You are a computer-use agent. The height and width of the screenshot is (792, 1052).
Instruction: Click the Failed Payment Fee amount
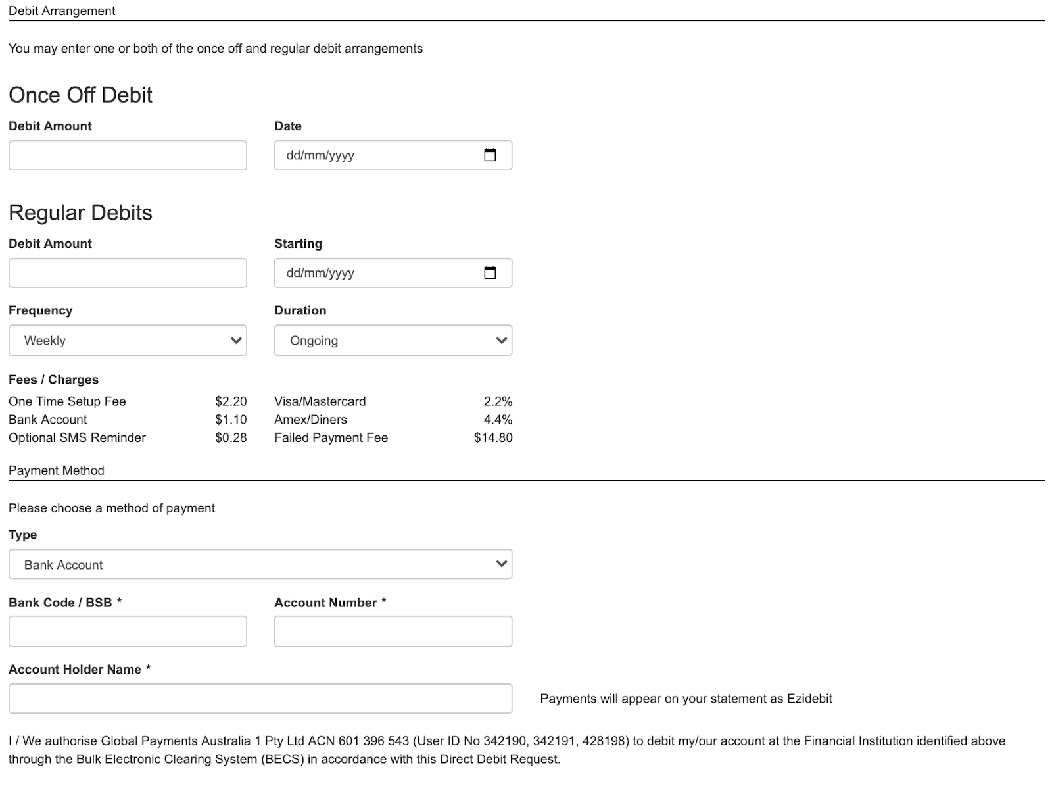coord(493,437)
